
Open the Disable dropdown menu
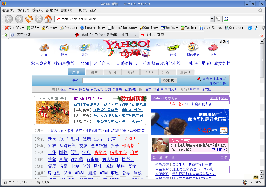tap(14, 28)
